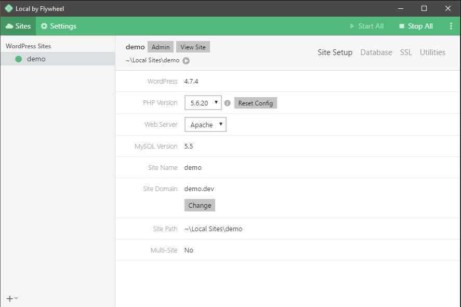Viewport: 461px width, 307px height.
Task: Click green running status dot for demo
Action: click(x=19, y=59)
